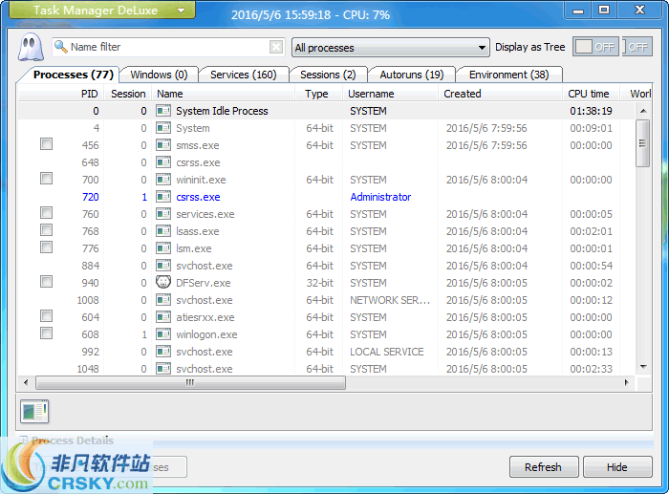Sort by the Type column header
The image size is (669, 494).
click(316, 94)
